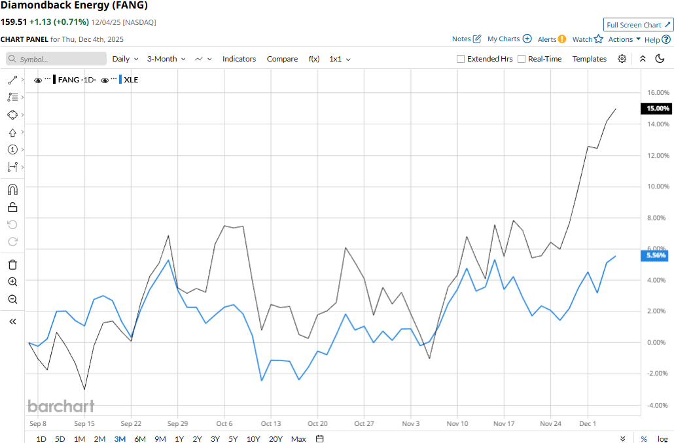Open the 3-Month period dropdown
Screen dimensions: 674x443
tap(166, 59)
